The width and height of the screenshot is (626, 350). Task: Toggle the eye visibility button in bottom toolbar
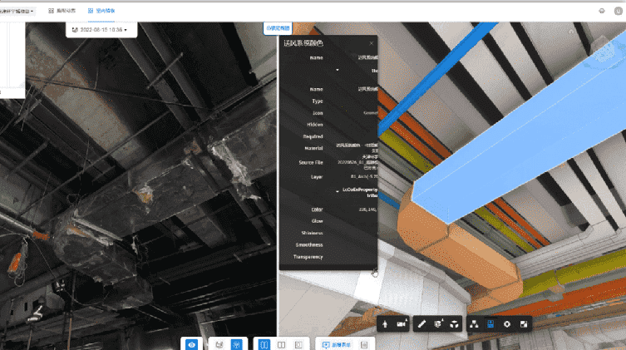(x=191, y=343)
